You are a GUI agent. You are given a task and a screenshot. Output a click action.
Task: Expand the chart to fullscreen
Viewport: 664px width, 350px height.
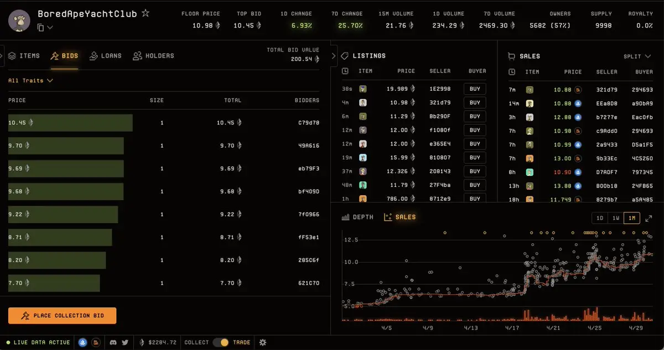click(x=649, y=218)
